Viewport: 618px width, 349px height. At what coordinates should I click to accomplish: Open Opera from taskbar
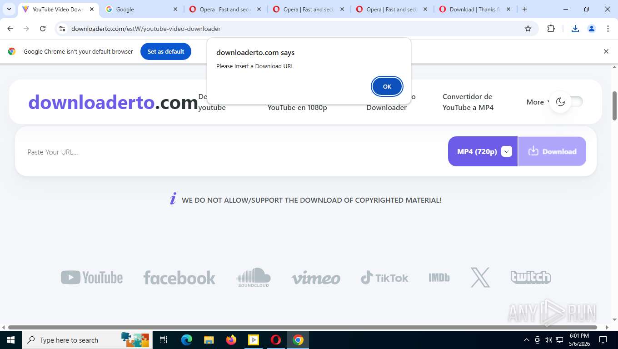tap(276, 340)
